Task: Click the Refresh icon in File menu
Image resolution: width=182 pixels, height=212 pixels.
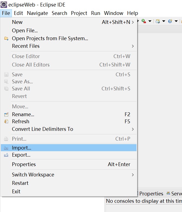Action: [x=6, y=121]
